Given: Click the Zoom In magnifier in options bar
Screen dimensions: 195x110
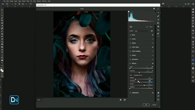Looking at the screenshot, I should point(12,4).
